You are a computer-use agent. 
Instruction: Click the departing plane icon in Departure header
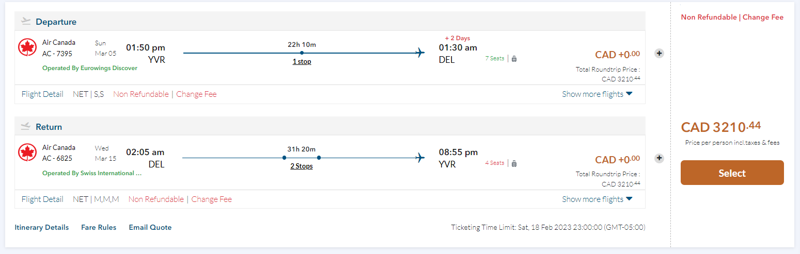pos(26,22)
